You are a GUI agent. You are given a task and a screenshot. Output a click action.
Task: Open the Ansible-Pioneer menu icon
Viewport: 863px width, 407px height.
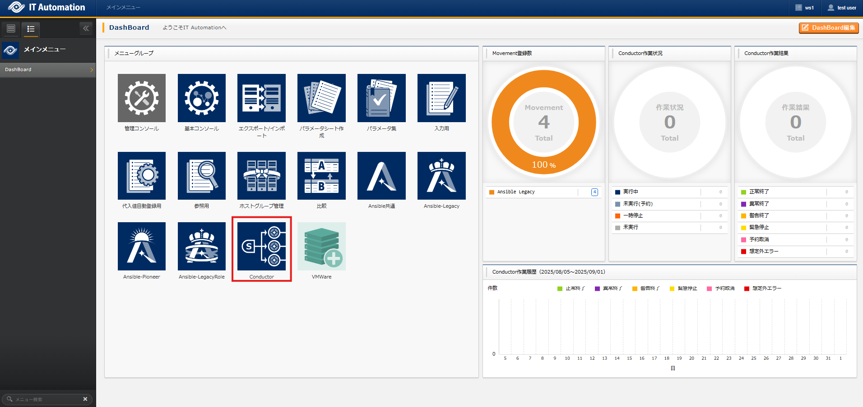(141, 246)
